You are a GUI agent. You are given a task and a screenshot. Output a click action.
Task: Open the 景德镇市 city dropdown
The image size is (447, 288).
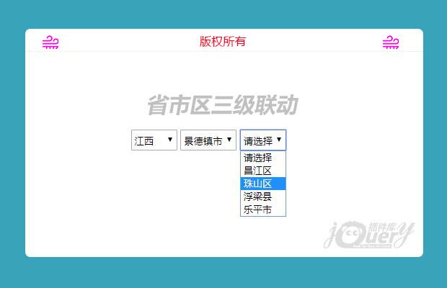(x=208, y=140)
